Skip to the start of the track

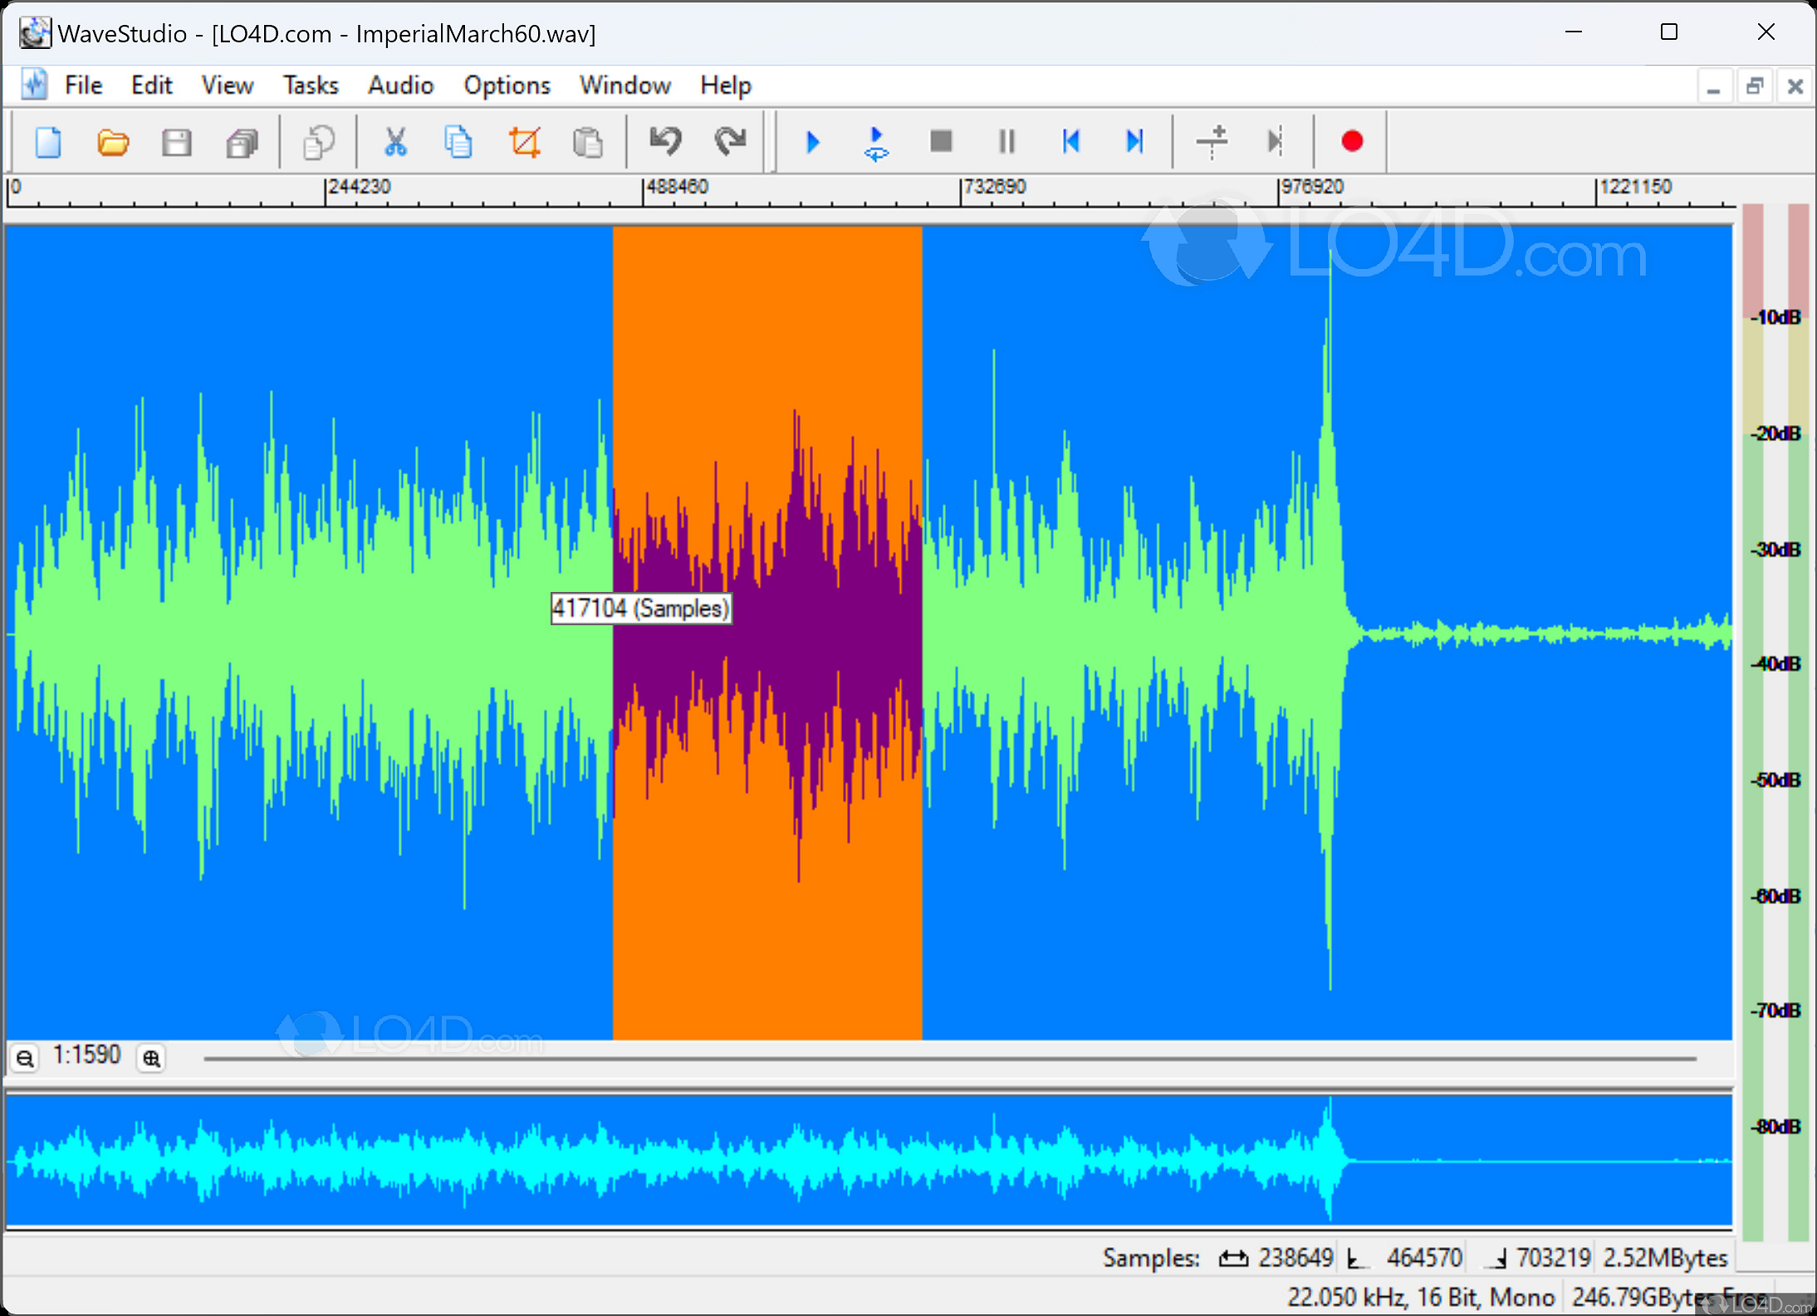(x=1070, y=142)
